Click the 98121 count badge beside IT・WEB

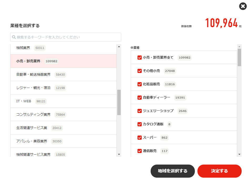click(41, 101)
